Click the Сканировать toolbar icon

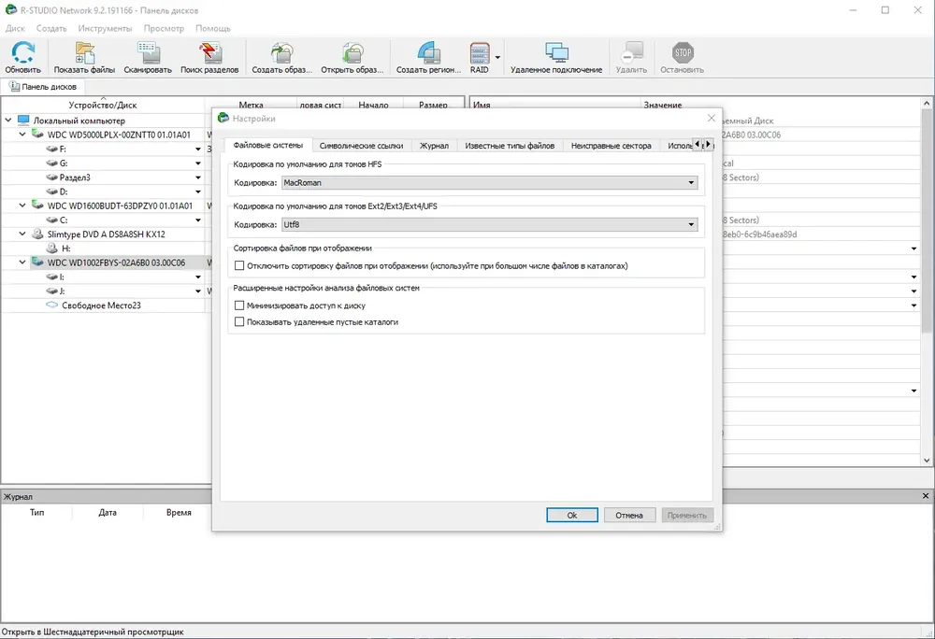pos(148,52)
